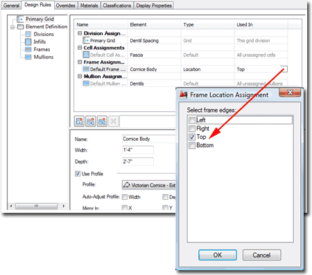
Task: Enable Auto-Adjust Profile Width checkbox
Action: (125, 197)
